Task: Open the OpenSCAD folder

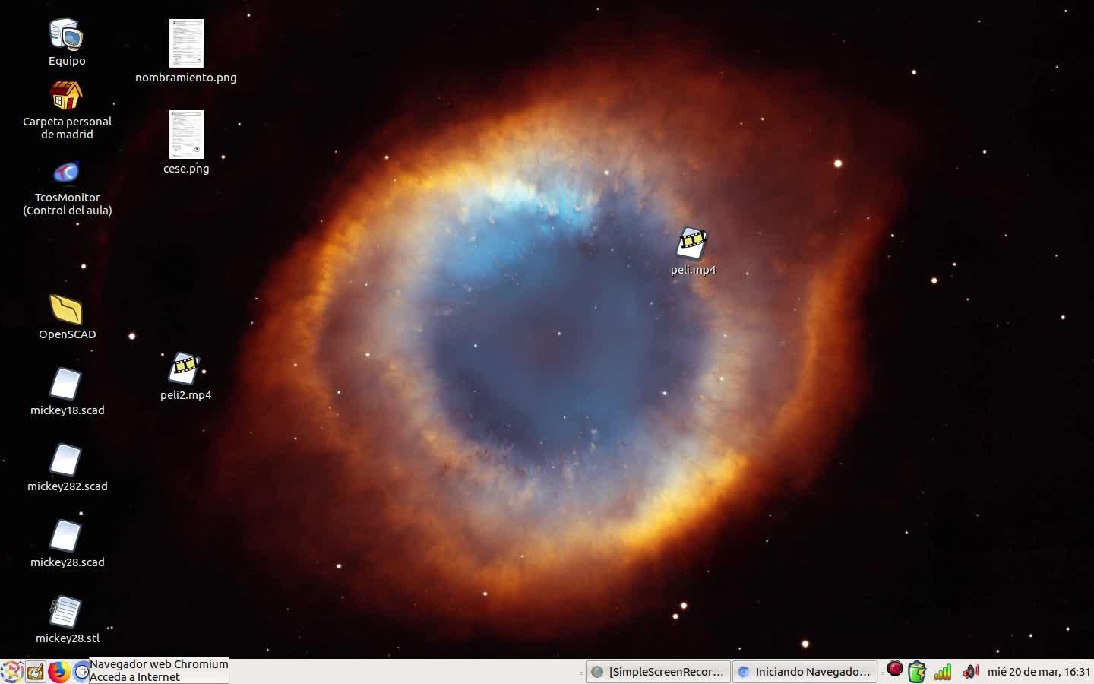Action: pos(67,310)
